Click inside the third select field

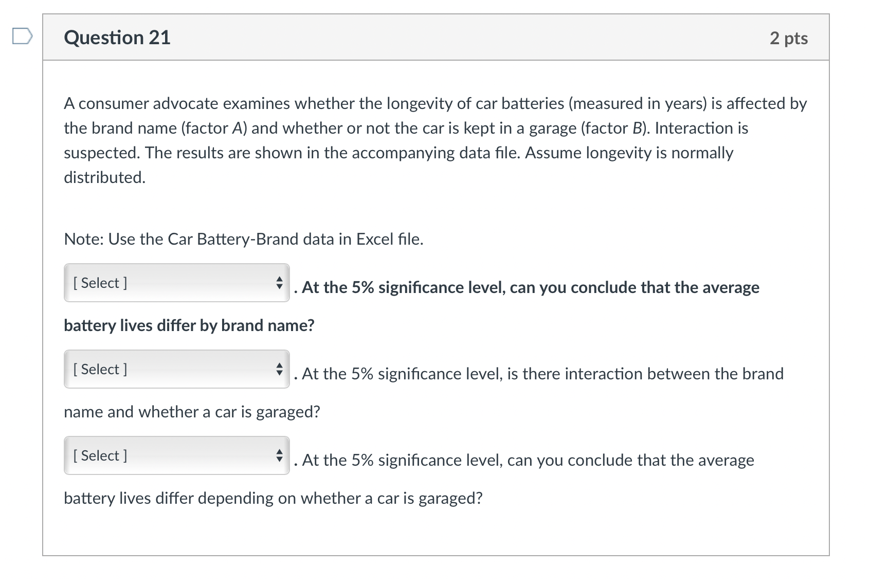(154, 455)
